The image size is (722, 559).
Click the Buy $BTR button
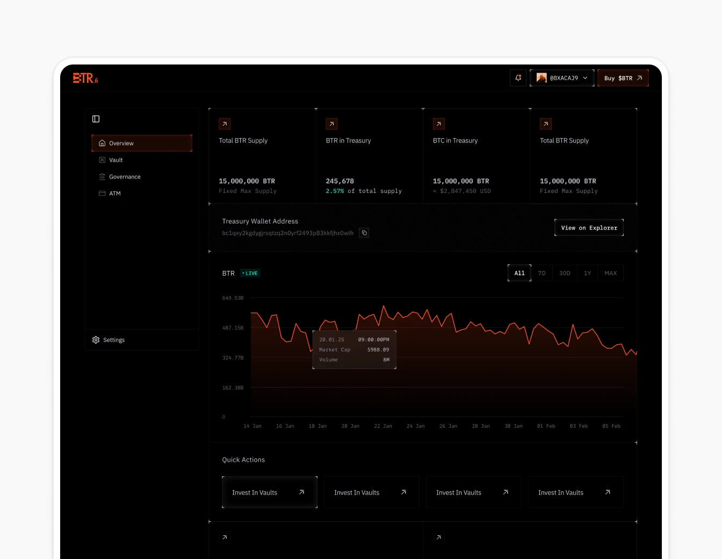623,77
